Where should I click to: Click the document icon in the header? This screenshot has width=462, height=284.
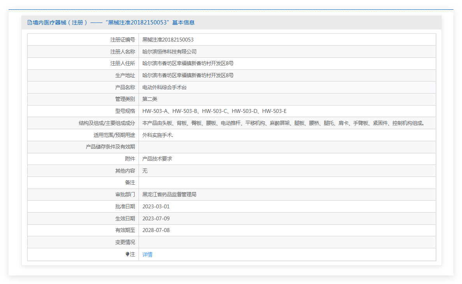pos(30,23)
